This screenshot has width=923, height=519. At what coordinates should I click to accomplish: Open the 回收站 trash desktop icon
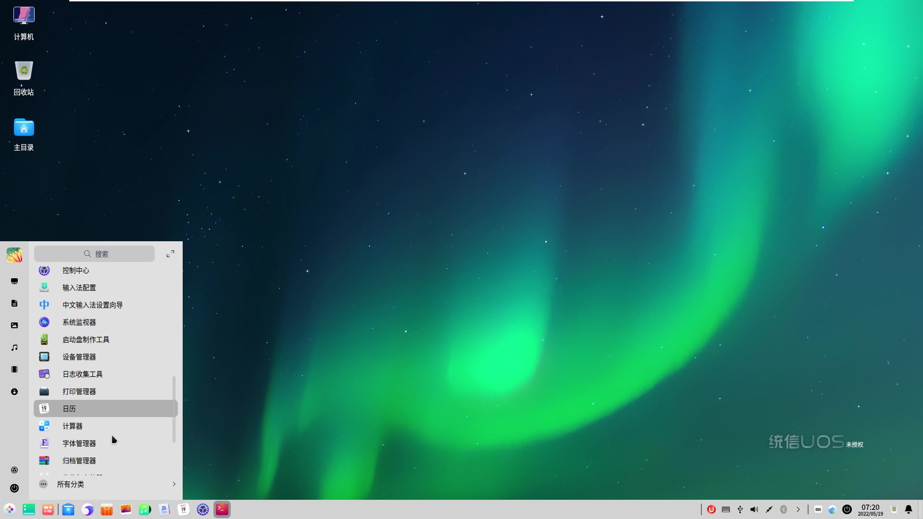pyautogui.click(x=24, y=72)
